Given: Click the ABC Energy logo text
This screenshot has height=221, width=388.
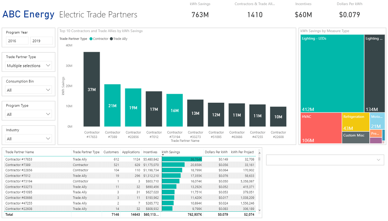Looking at the screenshot, I should 28,15.
